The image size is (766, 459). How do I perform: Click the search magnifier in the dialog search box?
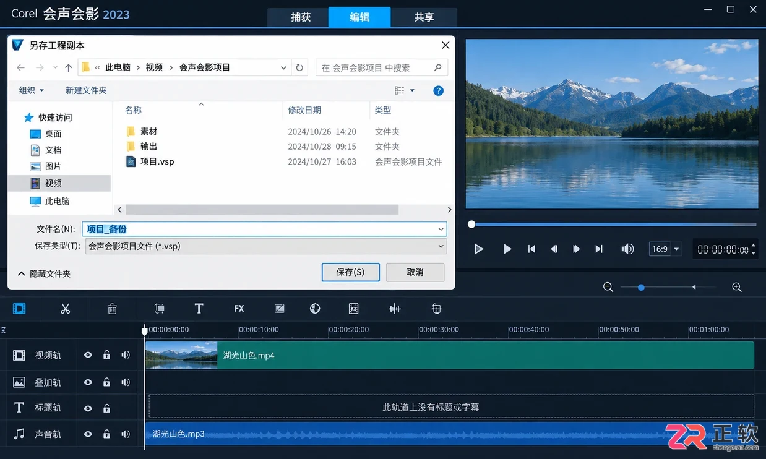pyautogui.click(x=437, y=67)
